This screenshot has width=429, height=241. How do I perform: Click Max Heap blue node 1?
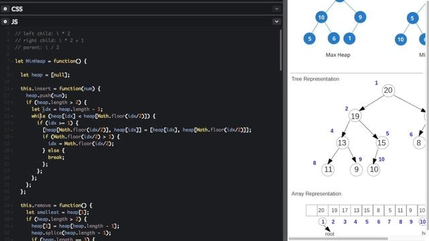pyautogui.click(x=349, y=39)
